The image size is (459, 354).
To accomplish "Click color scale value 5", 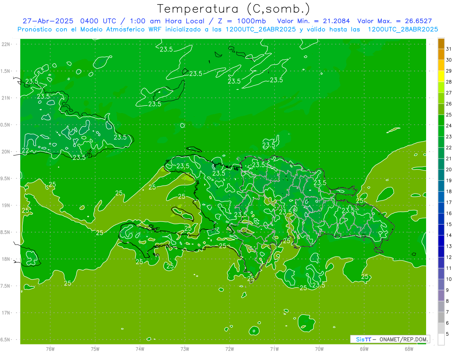I will coord(448,335).
